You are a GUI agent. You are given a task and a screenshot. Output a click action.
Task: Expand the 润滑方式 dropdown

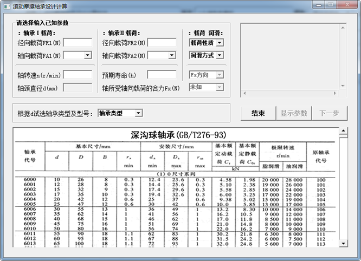click(220, 55)
